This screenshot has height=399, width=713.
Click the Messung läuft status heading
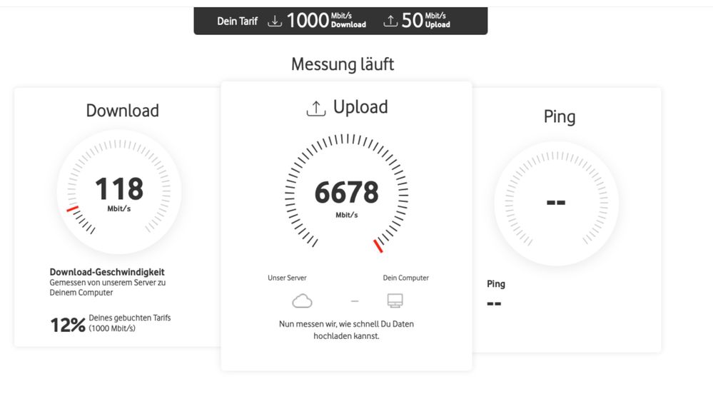pyautogui.click(x=343, y=64)
